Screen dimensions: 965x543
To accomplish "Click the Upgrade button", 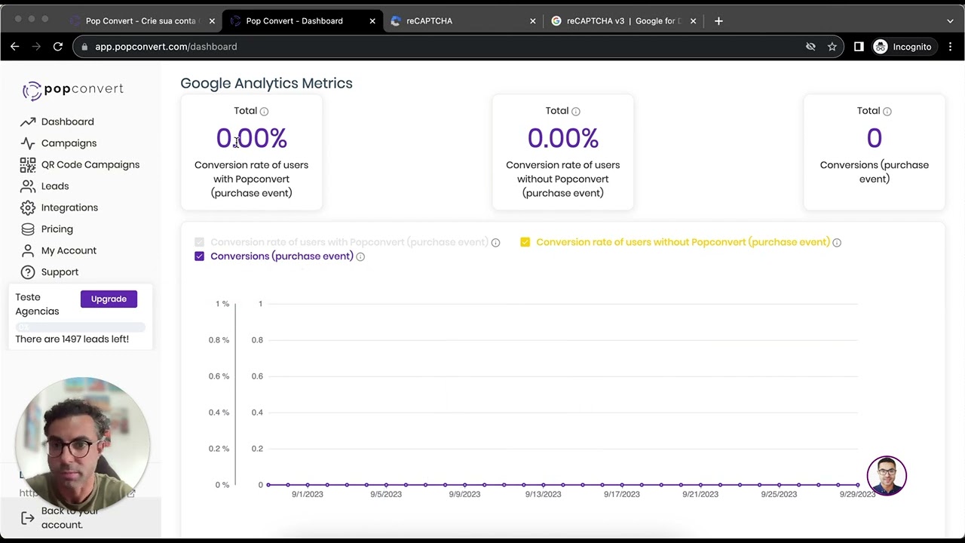I will pyautogui.click(x=109, y=299).
